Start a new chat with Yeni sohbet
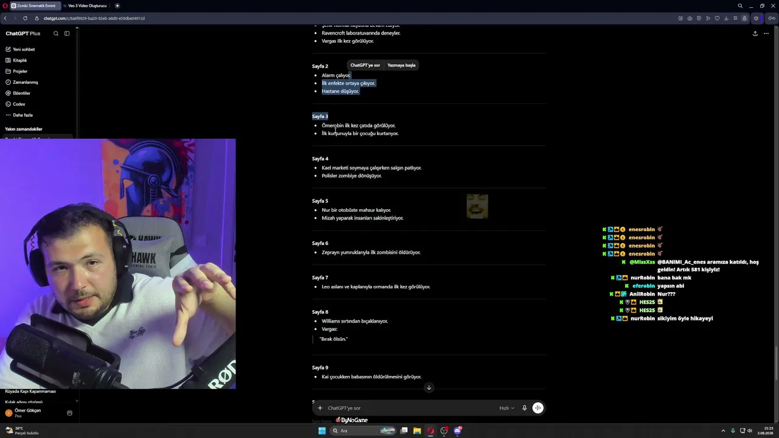Viewport: 779px width, 438px height. 20,49
